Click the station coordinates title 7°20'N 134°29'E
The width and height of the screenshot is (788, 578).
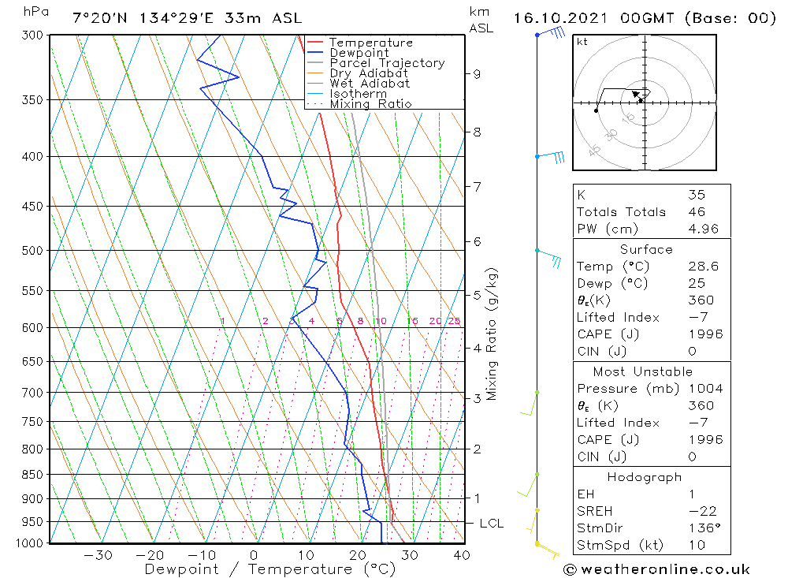pos(143,18)
